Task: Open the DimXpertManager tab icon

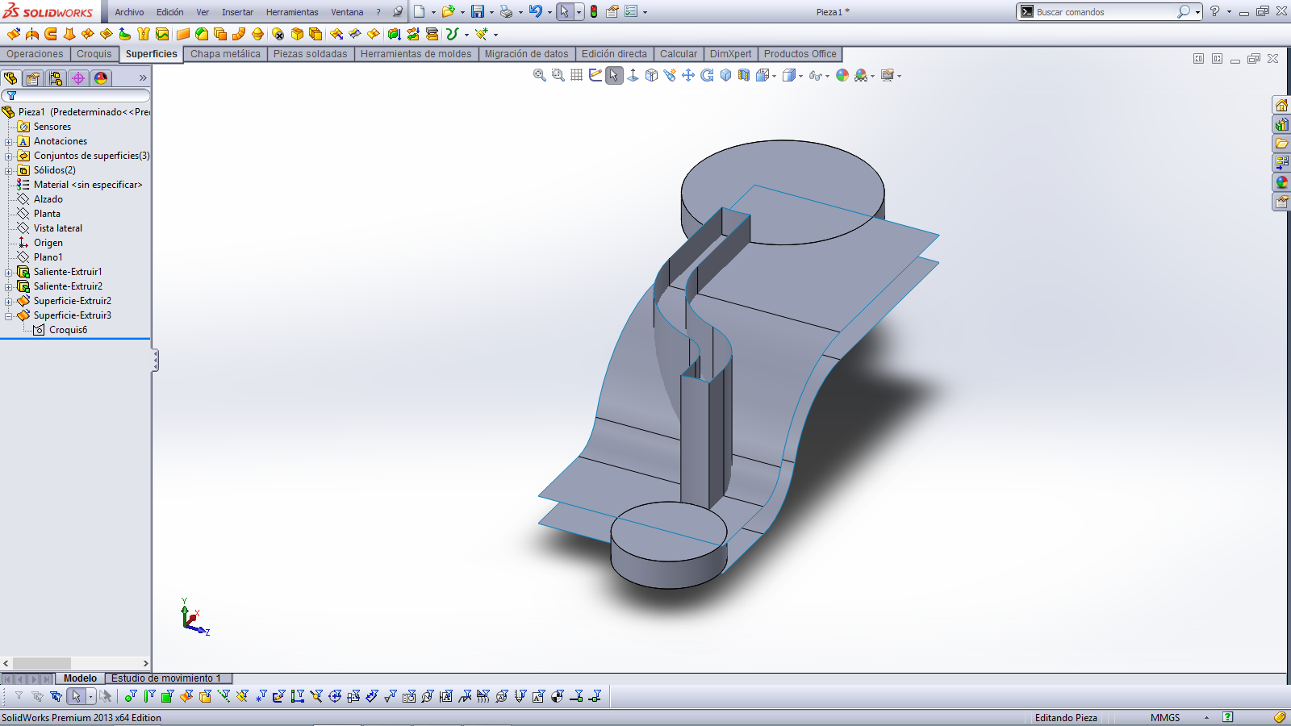Action: point(78,78)
